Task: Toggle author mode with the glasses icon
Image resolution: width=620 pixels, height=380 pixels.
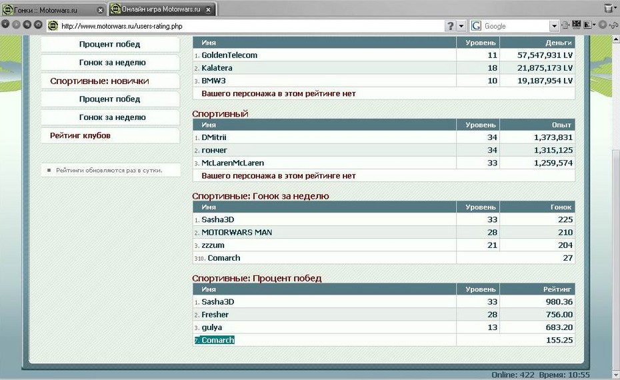Action: (614, 25)
